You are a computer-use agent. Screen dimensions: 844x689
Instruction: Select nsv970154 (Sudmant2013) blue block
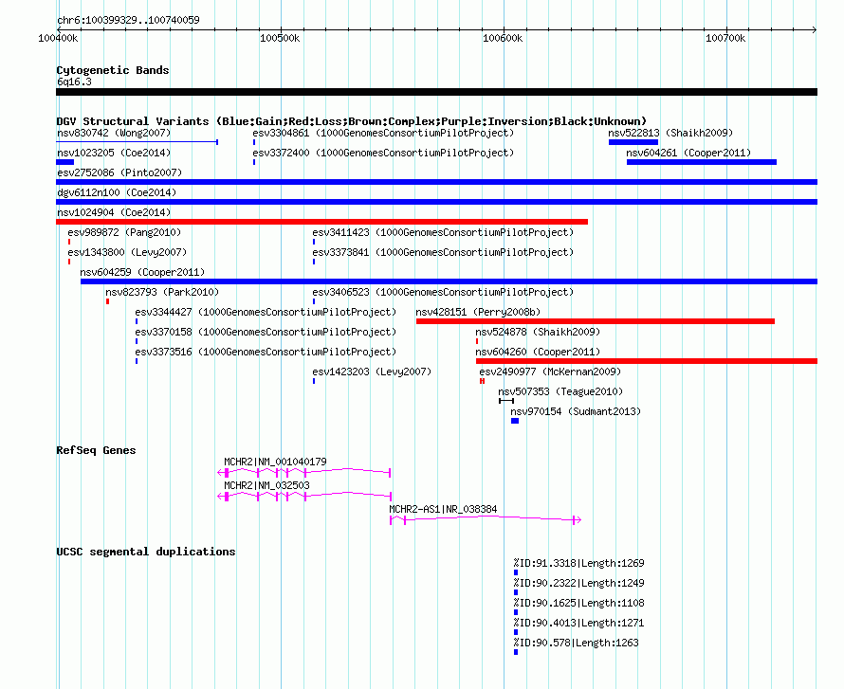pos(515,421)
